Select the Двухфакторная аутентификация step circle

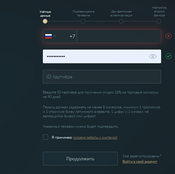click(121, 21)
